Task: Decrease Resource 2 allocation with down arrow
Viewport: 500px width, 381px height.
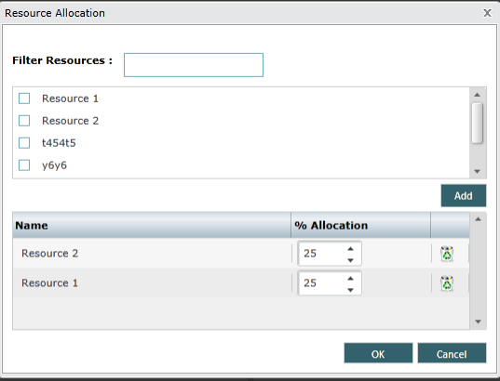Action: click(x=350, y=260)
